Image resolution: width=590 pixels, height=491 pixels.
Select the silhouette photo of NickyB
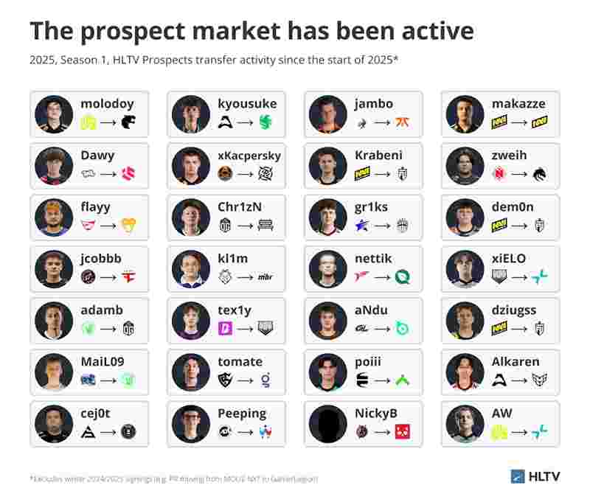328,423
